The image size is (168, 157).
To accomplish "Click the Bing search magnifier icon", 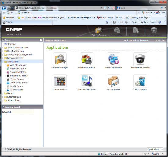I will [162, 8].
